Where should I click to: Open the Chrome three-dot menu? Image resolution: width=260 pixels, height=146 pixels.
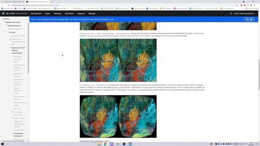[x=258, y=5]
